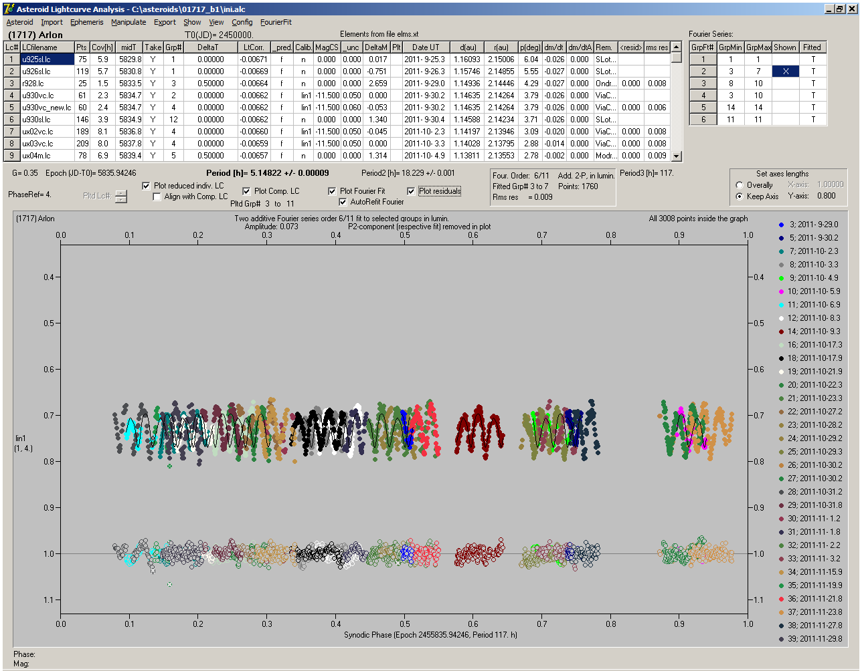Open the View menu

coord(216,22)
